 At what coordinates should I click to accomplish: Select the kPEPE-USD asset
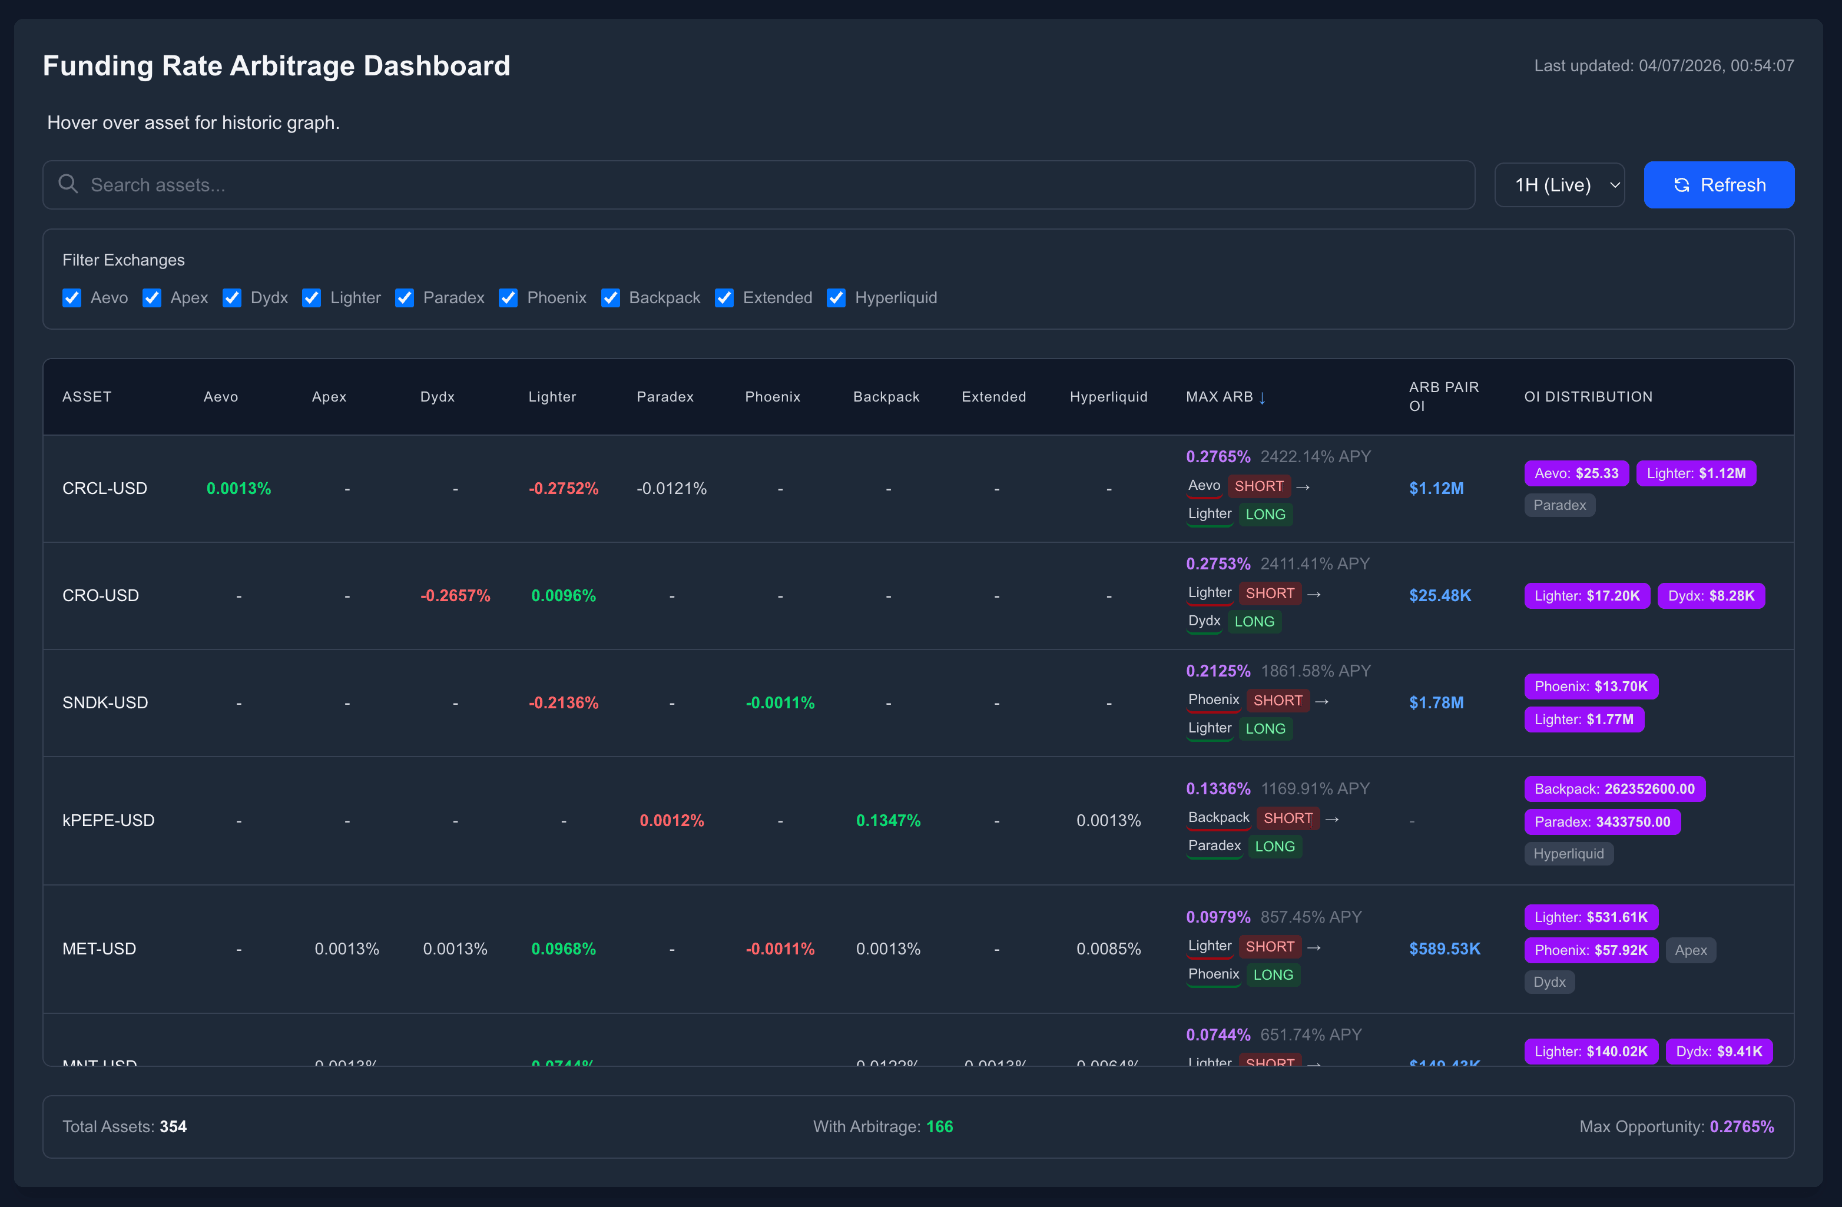(108, 820)
